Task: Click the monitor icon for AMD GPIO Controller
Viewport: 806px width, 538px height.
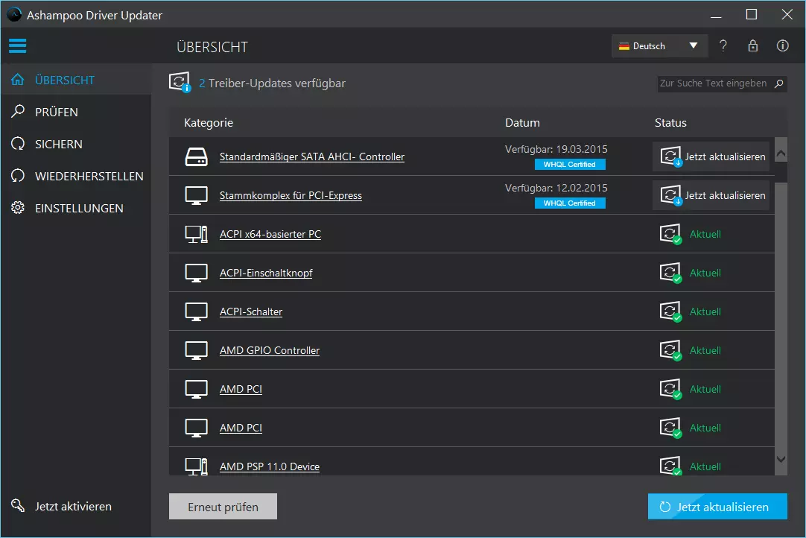Action: point(196,350)
